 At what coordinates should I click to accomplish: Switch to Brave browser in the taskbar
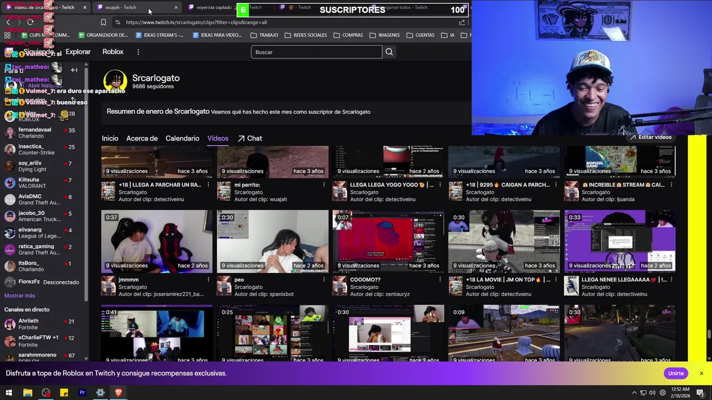pos(118,393)
